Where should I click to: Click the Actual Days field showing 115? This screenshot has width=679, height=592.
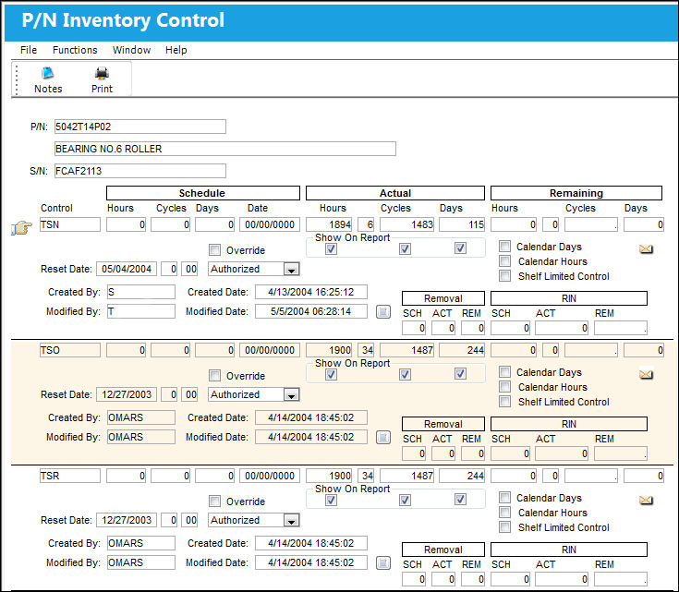(x=462, y=224)
